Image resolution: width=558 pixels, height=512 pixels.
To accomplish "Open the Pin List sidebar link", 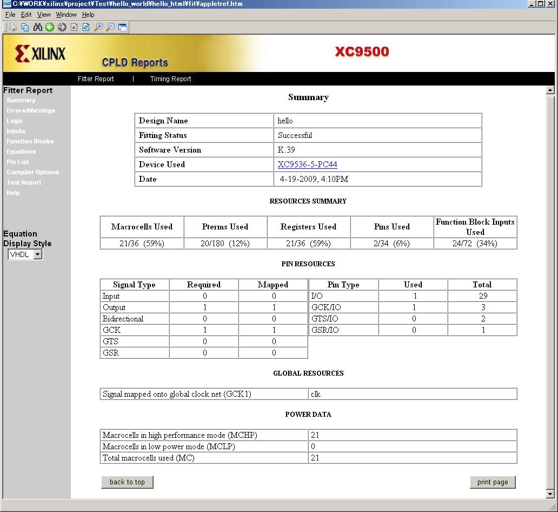I will pos(18,162).
